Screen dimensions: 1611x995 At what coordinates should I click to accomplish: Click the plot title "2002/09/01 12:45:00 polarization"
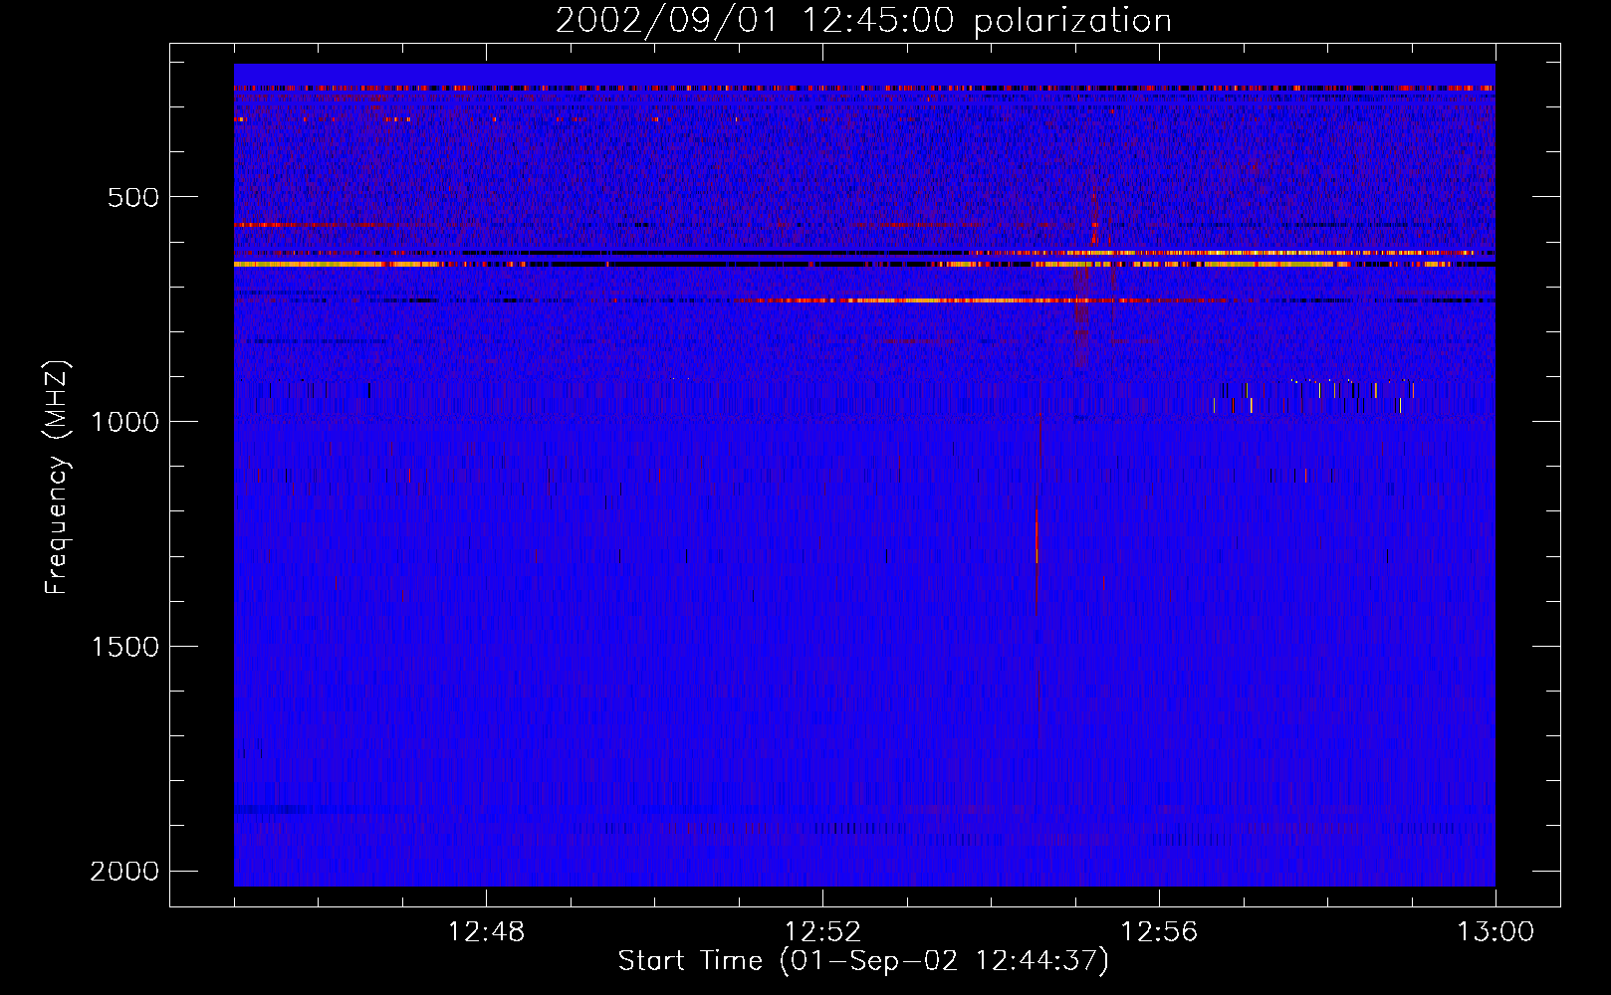(863, 20)
